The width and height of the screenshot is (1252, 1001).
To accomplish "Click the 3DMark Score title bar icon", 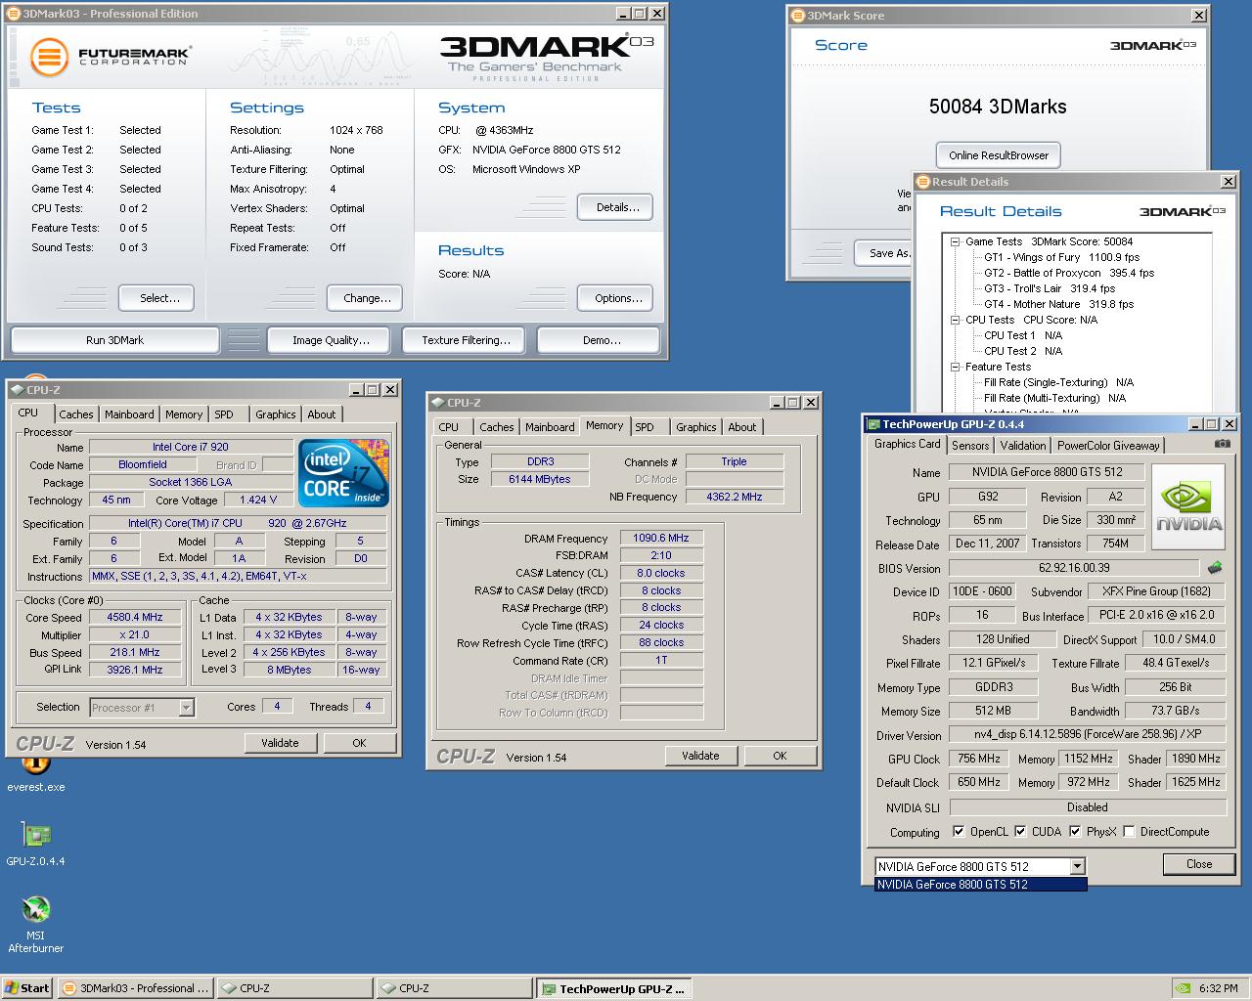I will (x=798, y=16).
